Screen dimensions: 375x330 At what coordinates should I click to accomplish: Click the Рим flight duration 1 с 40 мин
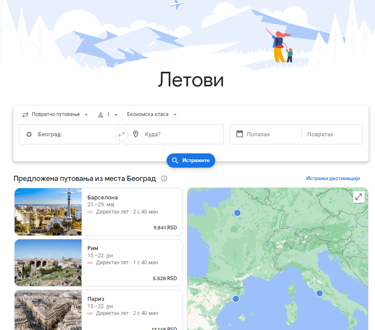tap(146, 263)
